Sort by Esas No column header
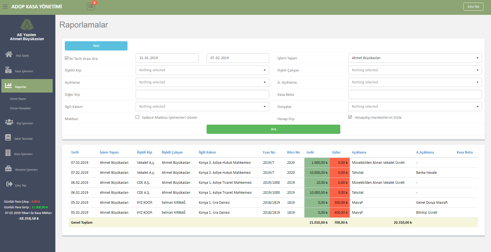 click(x=269, y=152)
